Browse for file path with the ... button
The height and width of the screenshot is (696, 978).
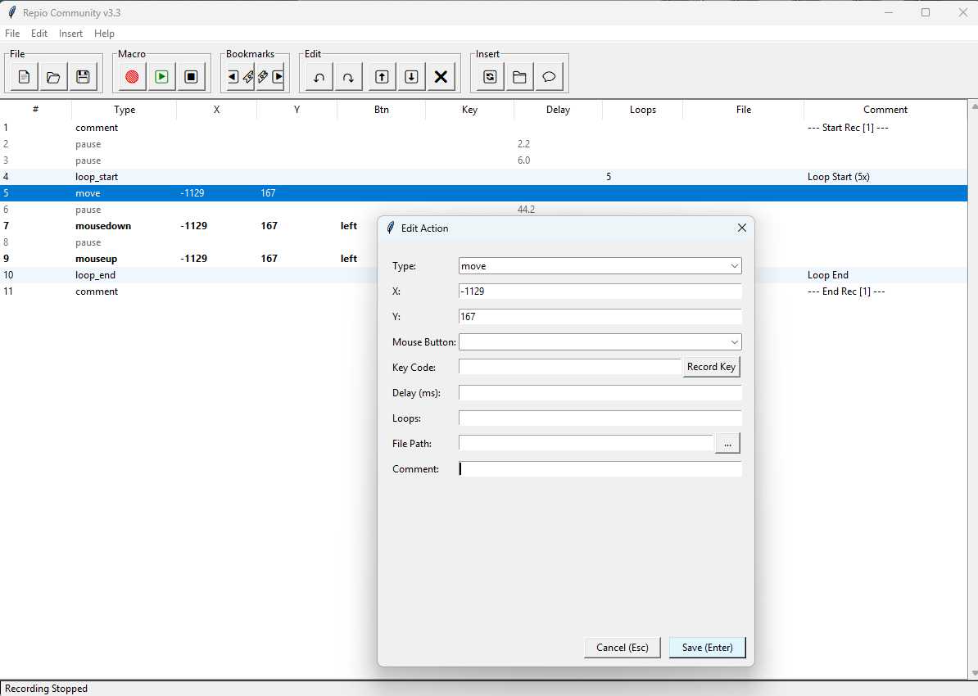coord(727,443)
